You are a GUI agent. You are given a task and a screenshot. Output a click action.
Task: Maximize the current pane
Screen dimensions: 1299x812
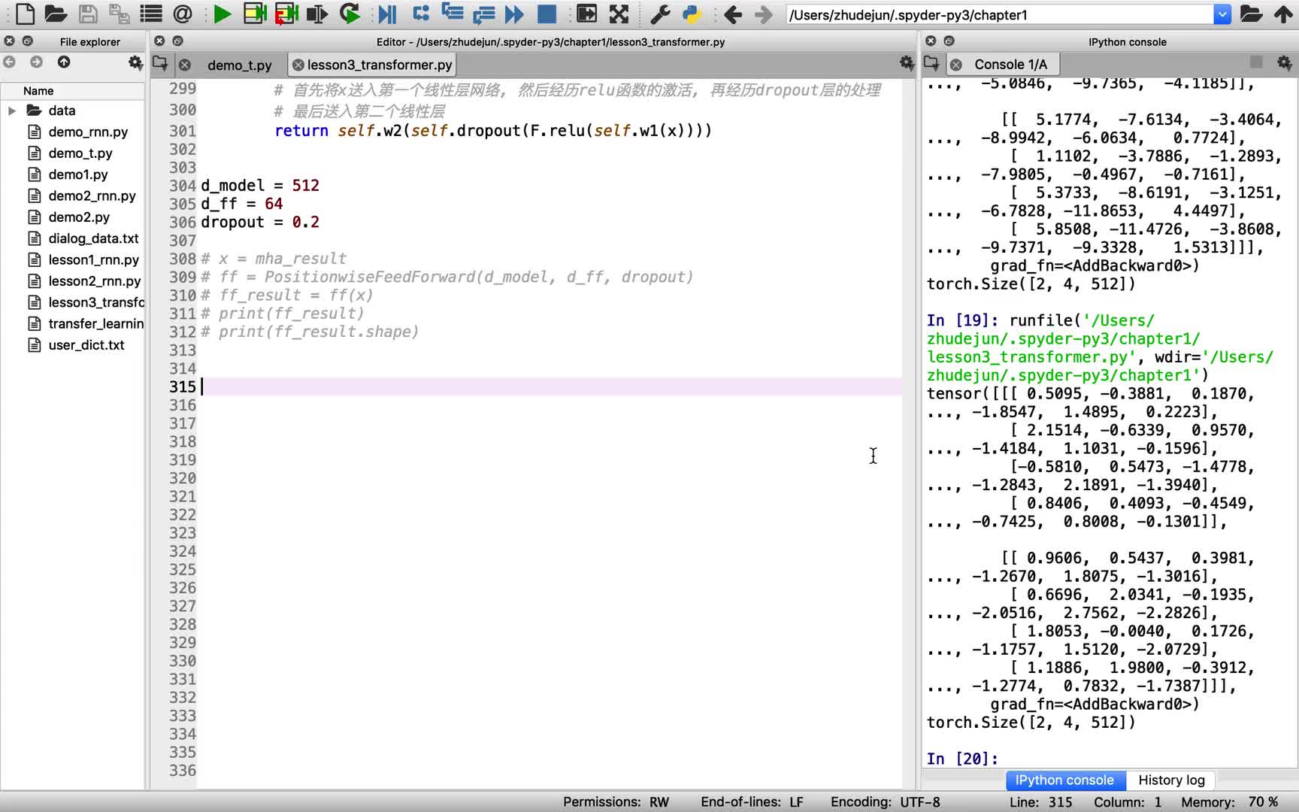tap(586, 14)
